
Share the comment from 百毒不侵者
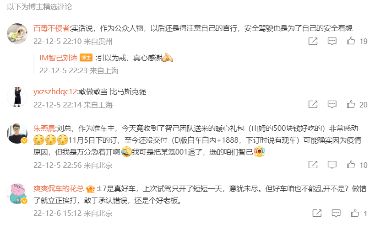tap(313, 41)
